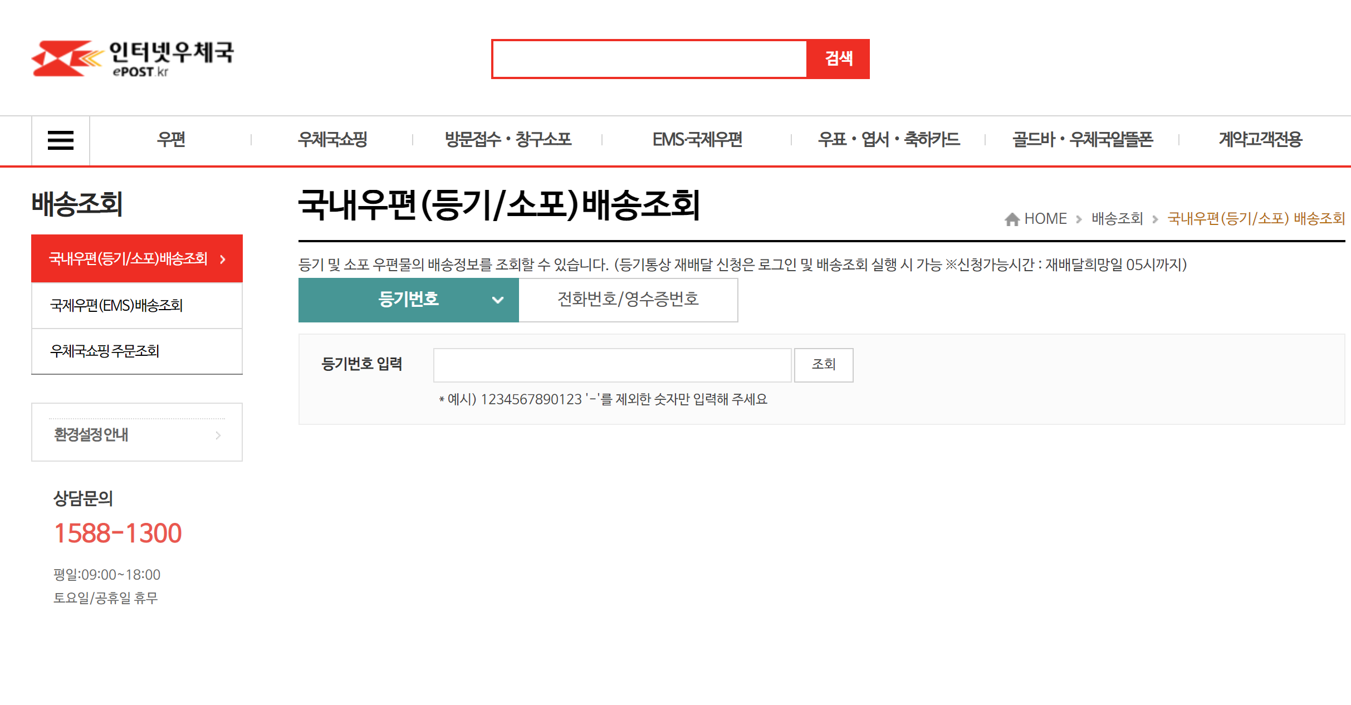Click the 검색 search button
Viewport: 1351px width, 705px height.
[838, 59]
